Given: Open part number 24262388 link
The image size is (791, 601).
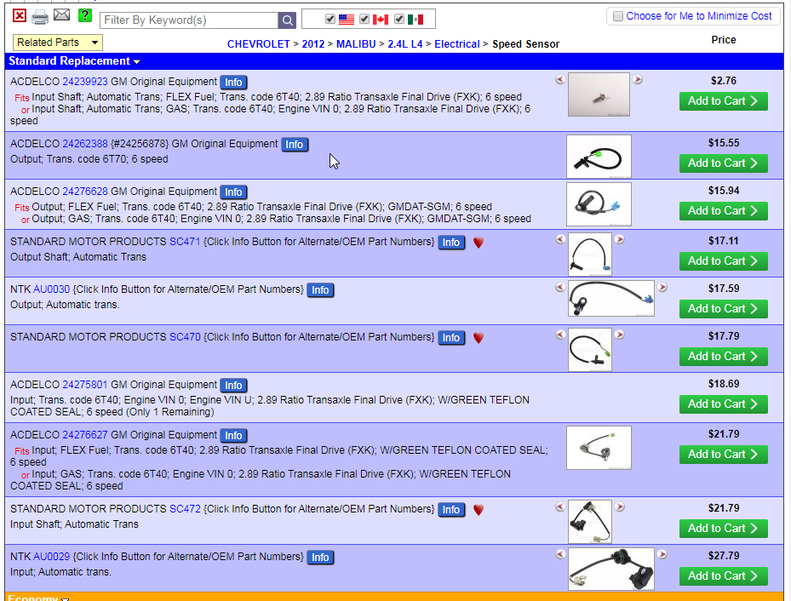Looking at the screenshot, I should [85, 144].
